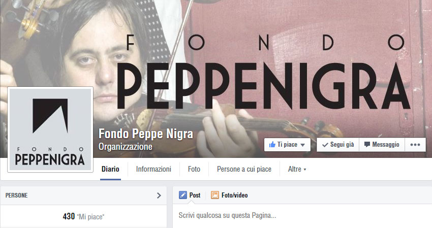Expand the Ti piace dropdown arrow
This screenshot has width=432, height=228.
point(302,145)
